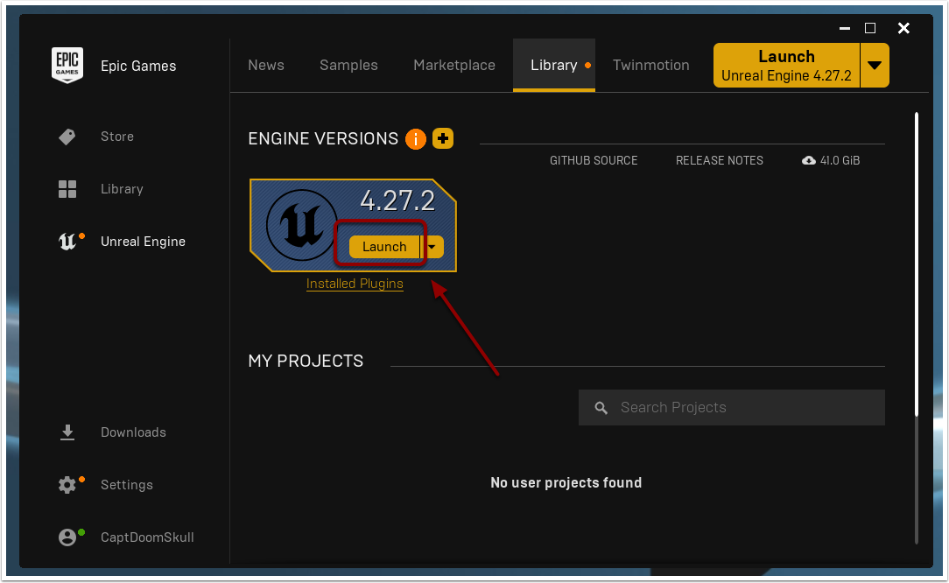Click the Epic Games logo icon
Image resolution: width=949 pixels, height=583 pixels.
pos(67,66)
